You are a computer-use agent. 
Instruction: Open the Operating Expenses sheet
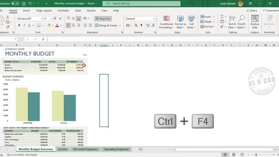[x=116, y=149]
